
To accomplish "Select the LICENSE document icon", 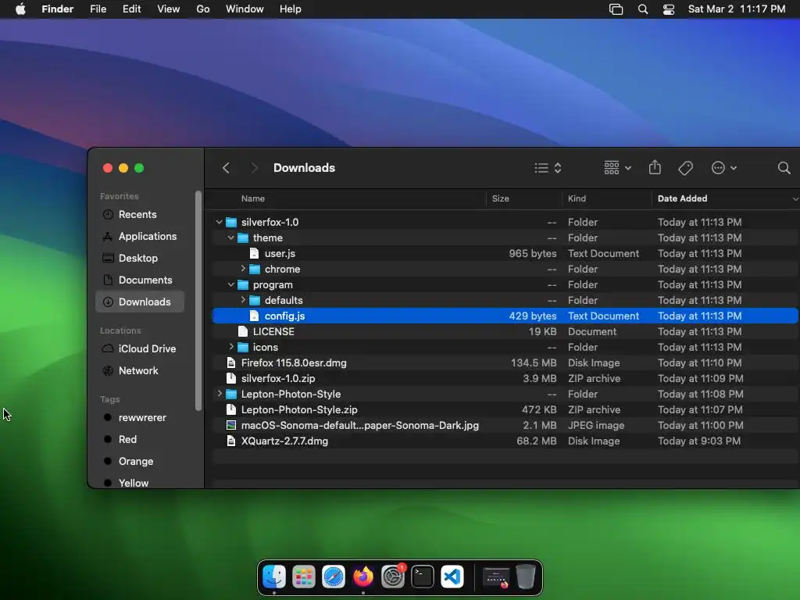I will (x=243, y=331).
